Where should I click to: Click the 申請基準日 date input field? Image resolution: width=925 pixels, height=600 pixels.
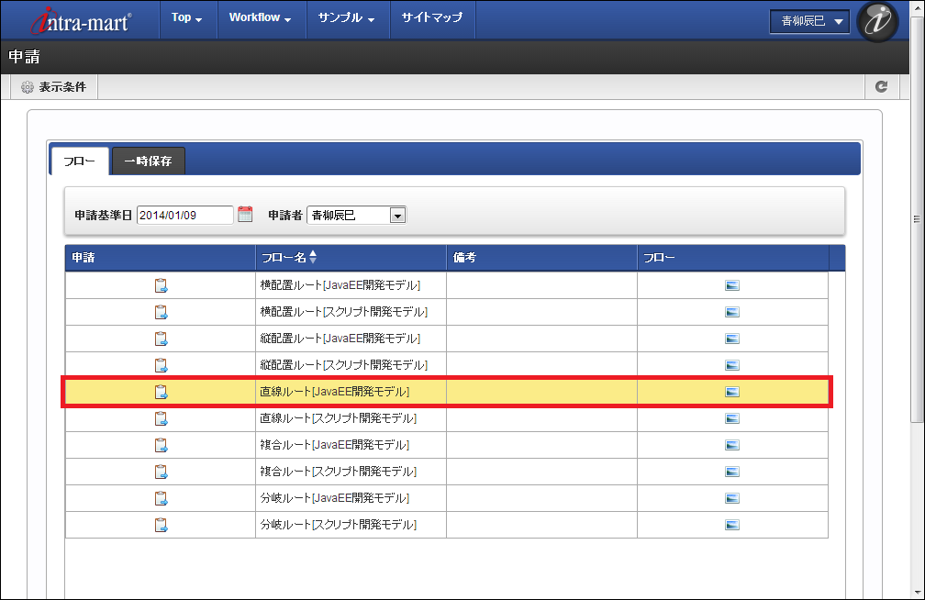point(184,216)
